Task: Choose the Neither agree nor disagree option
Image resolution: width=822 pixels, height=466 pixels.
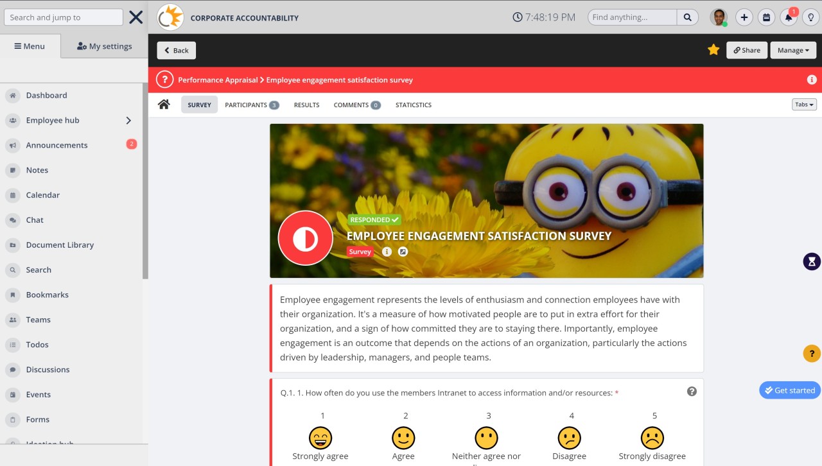Action: pyautogui.click(x=486, y=438)
